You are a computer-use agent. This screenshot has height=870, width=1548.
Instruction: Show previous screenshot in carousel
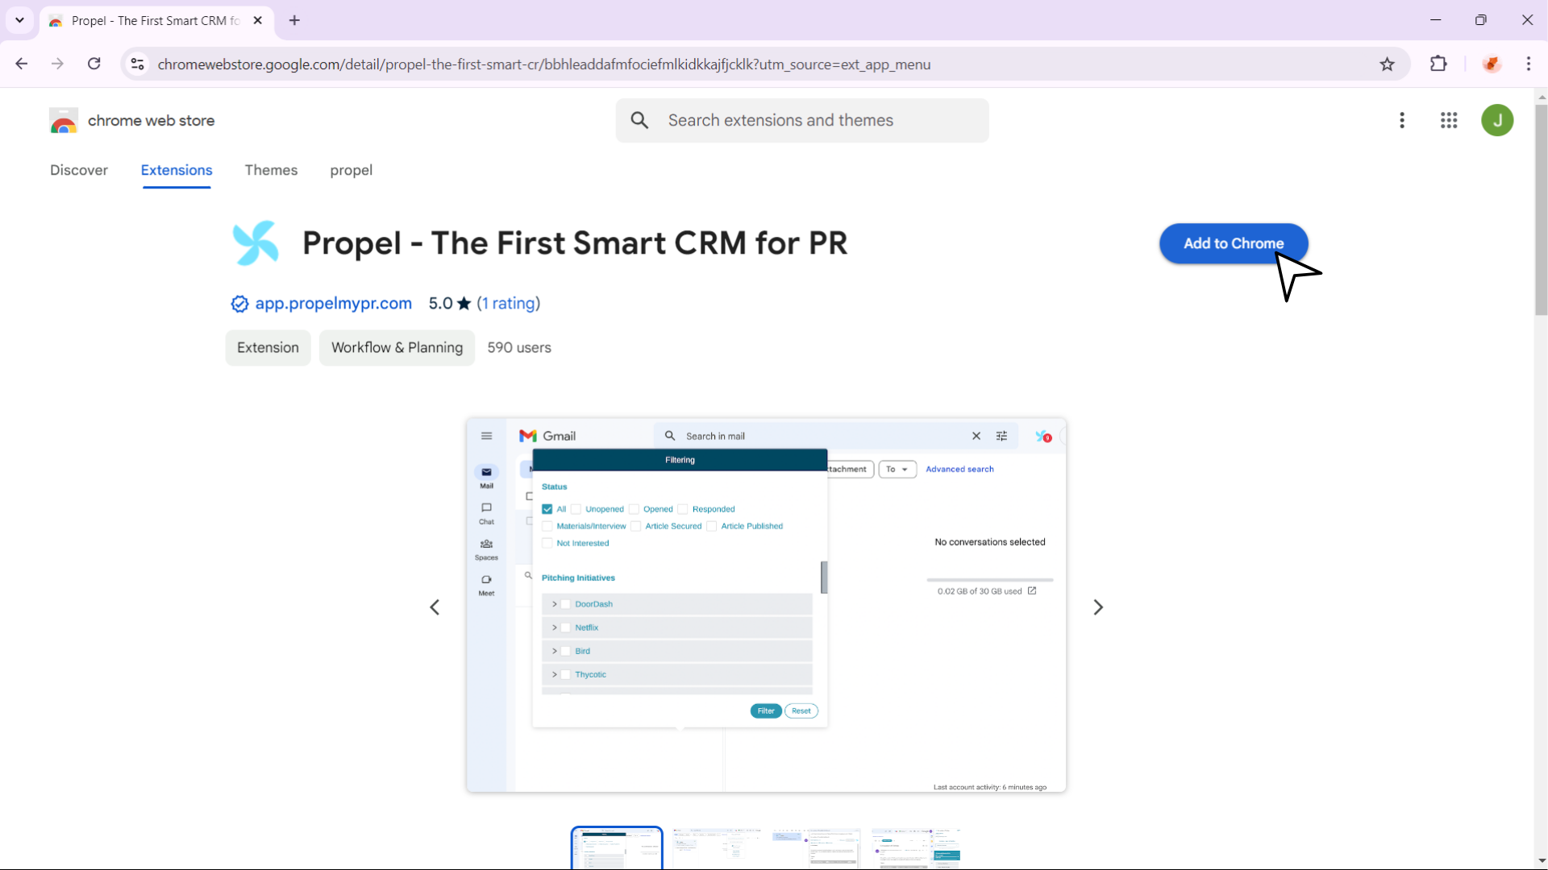(435, 607)
